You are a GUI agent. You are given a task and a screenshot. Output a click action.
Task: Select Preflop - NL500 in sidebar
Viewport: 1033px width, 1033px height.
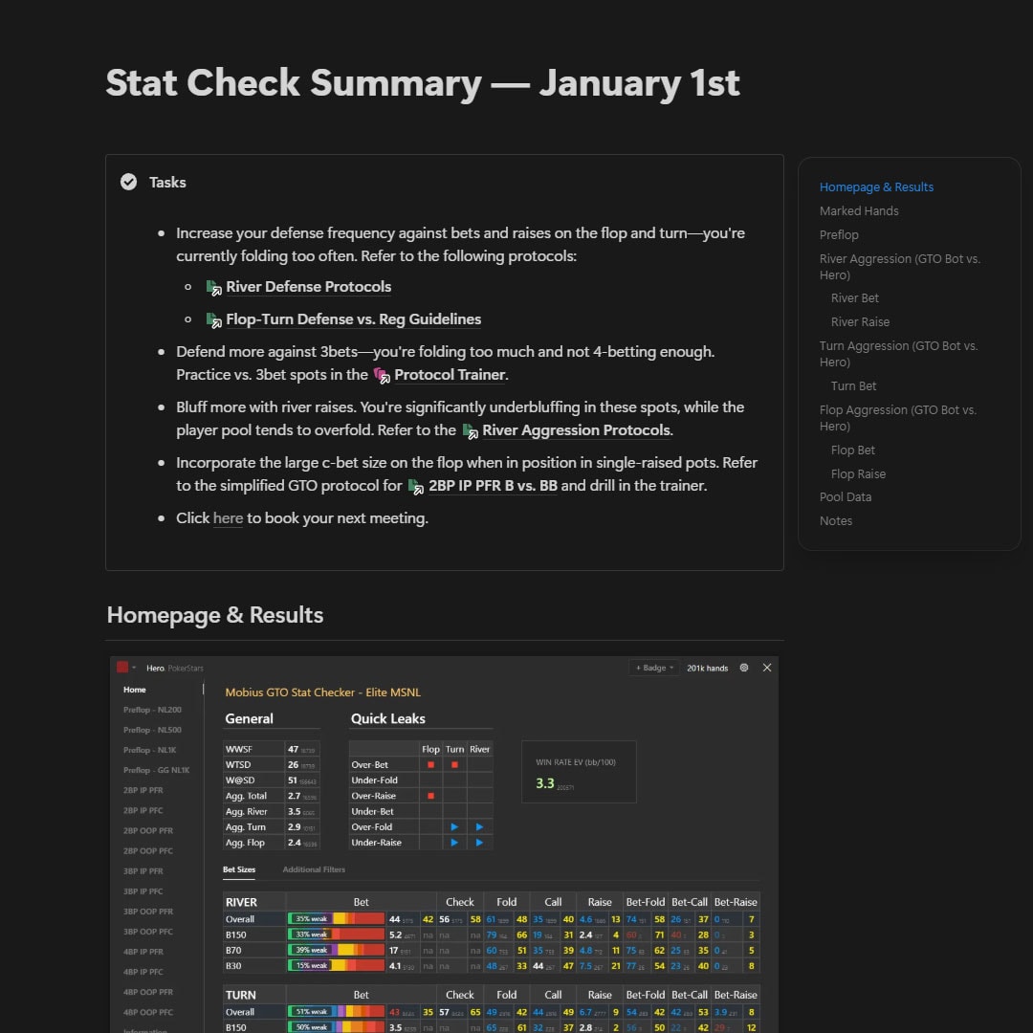click(x=152, y=730)
